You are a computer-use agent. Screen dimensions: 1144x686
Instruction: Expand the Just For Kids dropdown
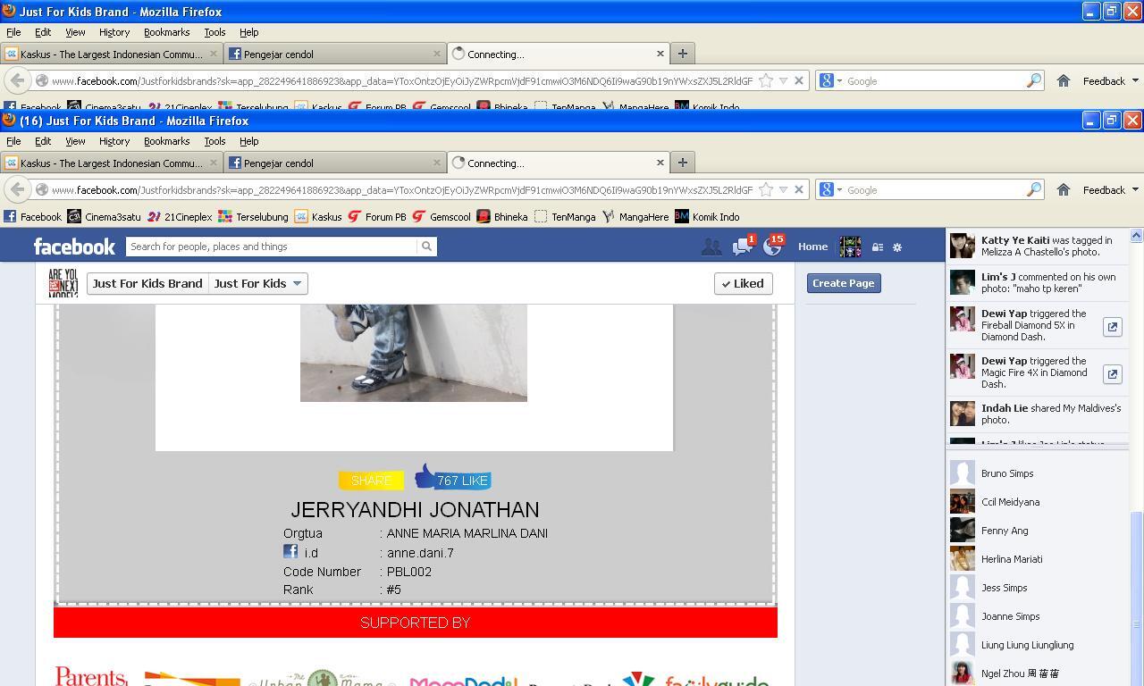pyautogui.click(x=257, y=283)
